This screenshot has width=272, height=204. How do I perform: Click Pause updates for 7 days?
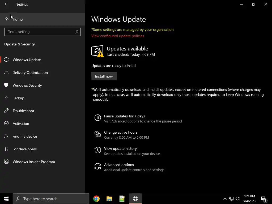tap(124, 116)
